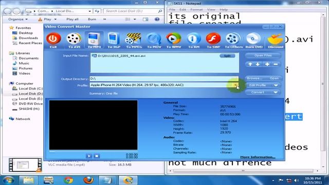Select SHASHI (H:) drive
329x185 pixels.
click(29, 108)
